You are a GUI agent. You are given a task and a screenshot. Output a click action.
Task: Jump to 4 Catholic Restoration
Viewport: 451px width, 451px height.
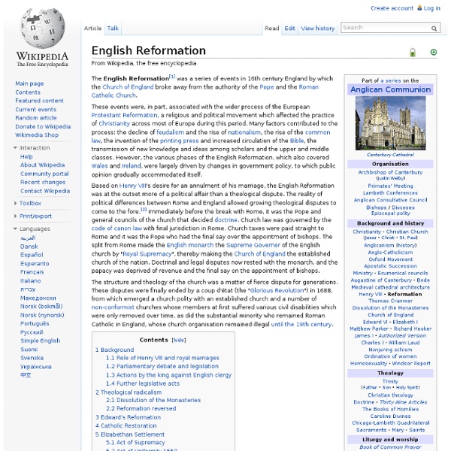126,425
